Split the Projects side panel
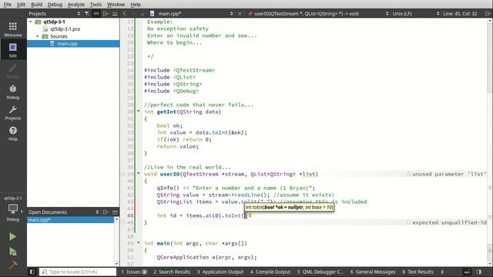 (106, 14)
